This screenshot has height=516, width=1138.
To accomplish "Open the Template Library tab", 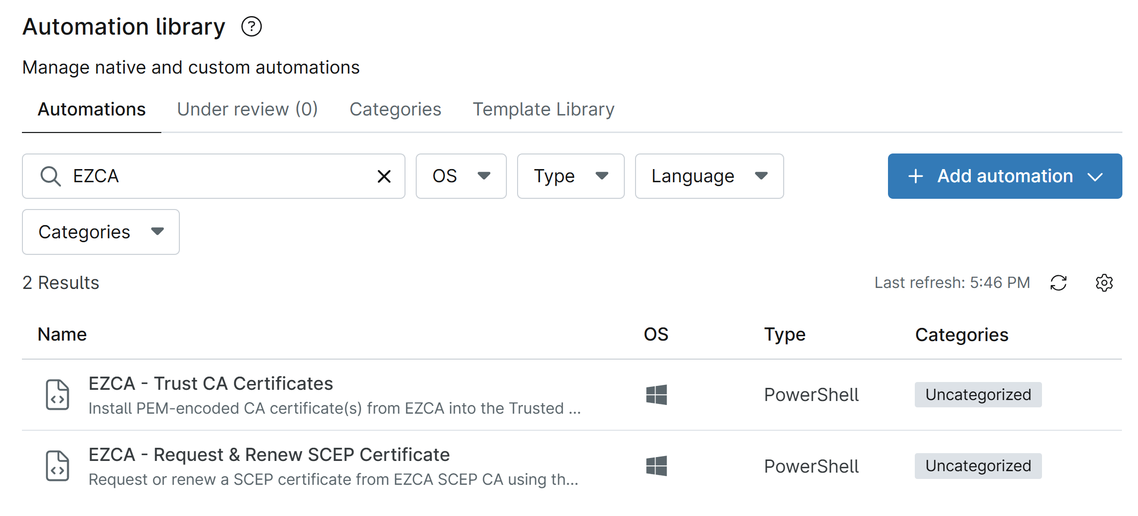I will coord(543,109).
